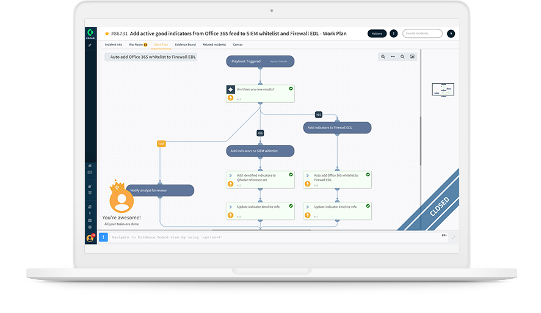
Task: Open the settings gear in the left sidebar
Action: [90, 227]
